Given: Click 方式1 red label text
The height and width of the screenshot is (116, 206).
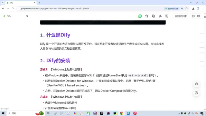Looking at the screenshot, I should pyautogui.click(x=44, y=70).
